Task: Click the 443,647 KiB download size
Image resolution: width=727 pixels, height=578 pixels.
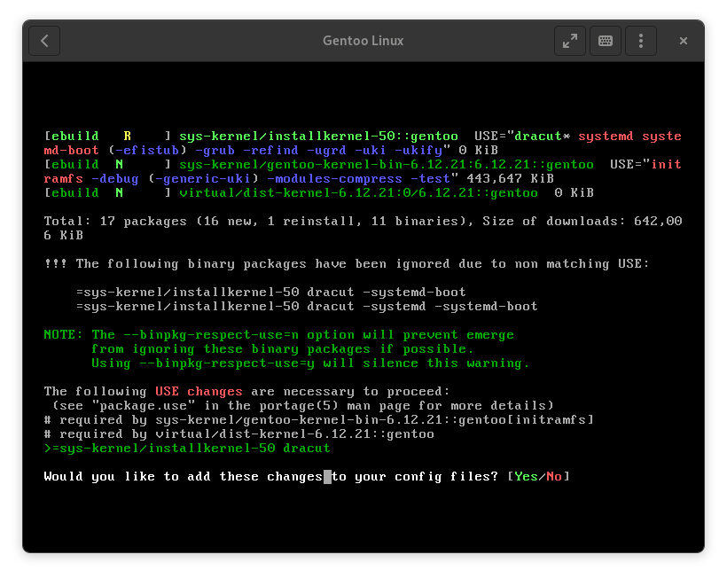Action: pos(510,178)
